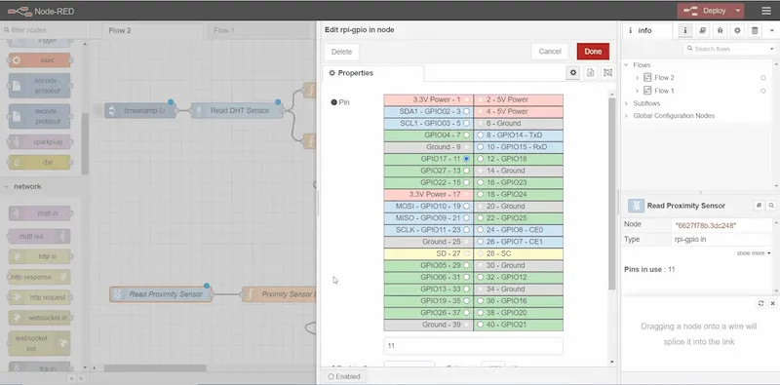Switch to Flow 1 workspace tab
The width and height of the screenshot is (780, 385).
pyautogui.click(x=257, y=30)
